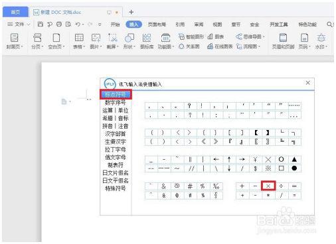
Task: Insert the ¥ yen symbol
Action: click(255, 159)
